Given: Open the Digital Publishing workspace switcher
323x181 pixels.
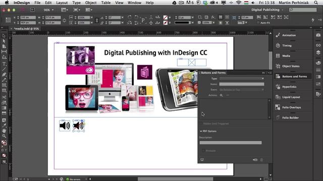Looking at the screenshot, I should point(267,10).
